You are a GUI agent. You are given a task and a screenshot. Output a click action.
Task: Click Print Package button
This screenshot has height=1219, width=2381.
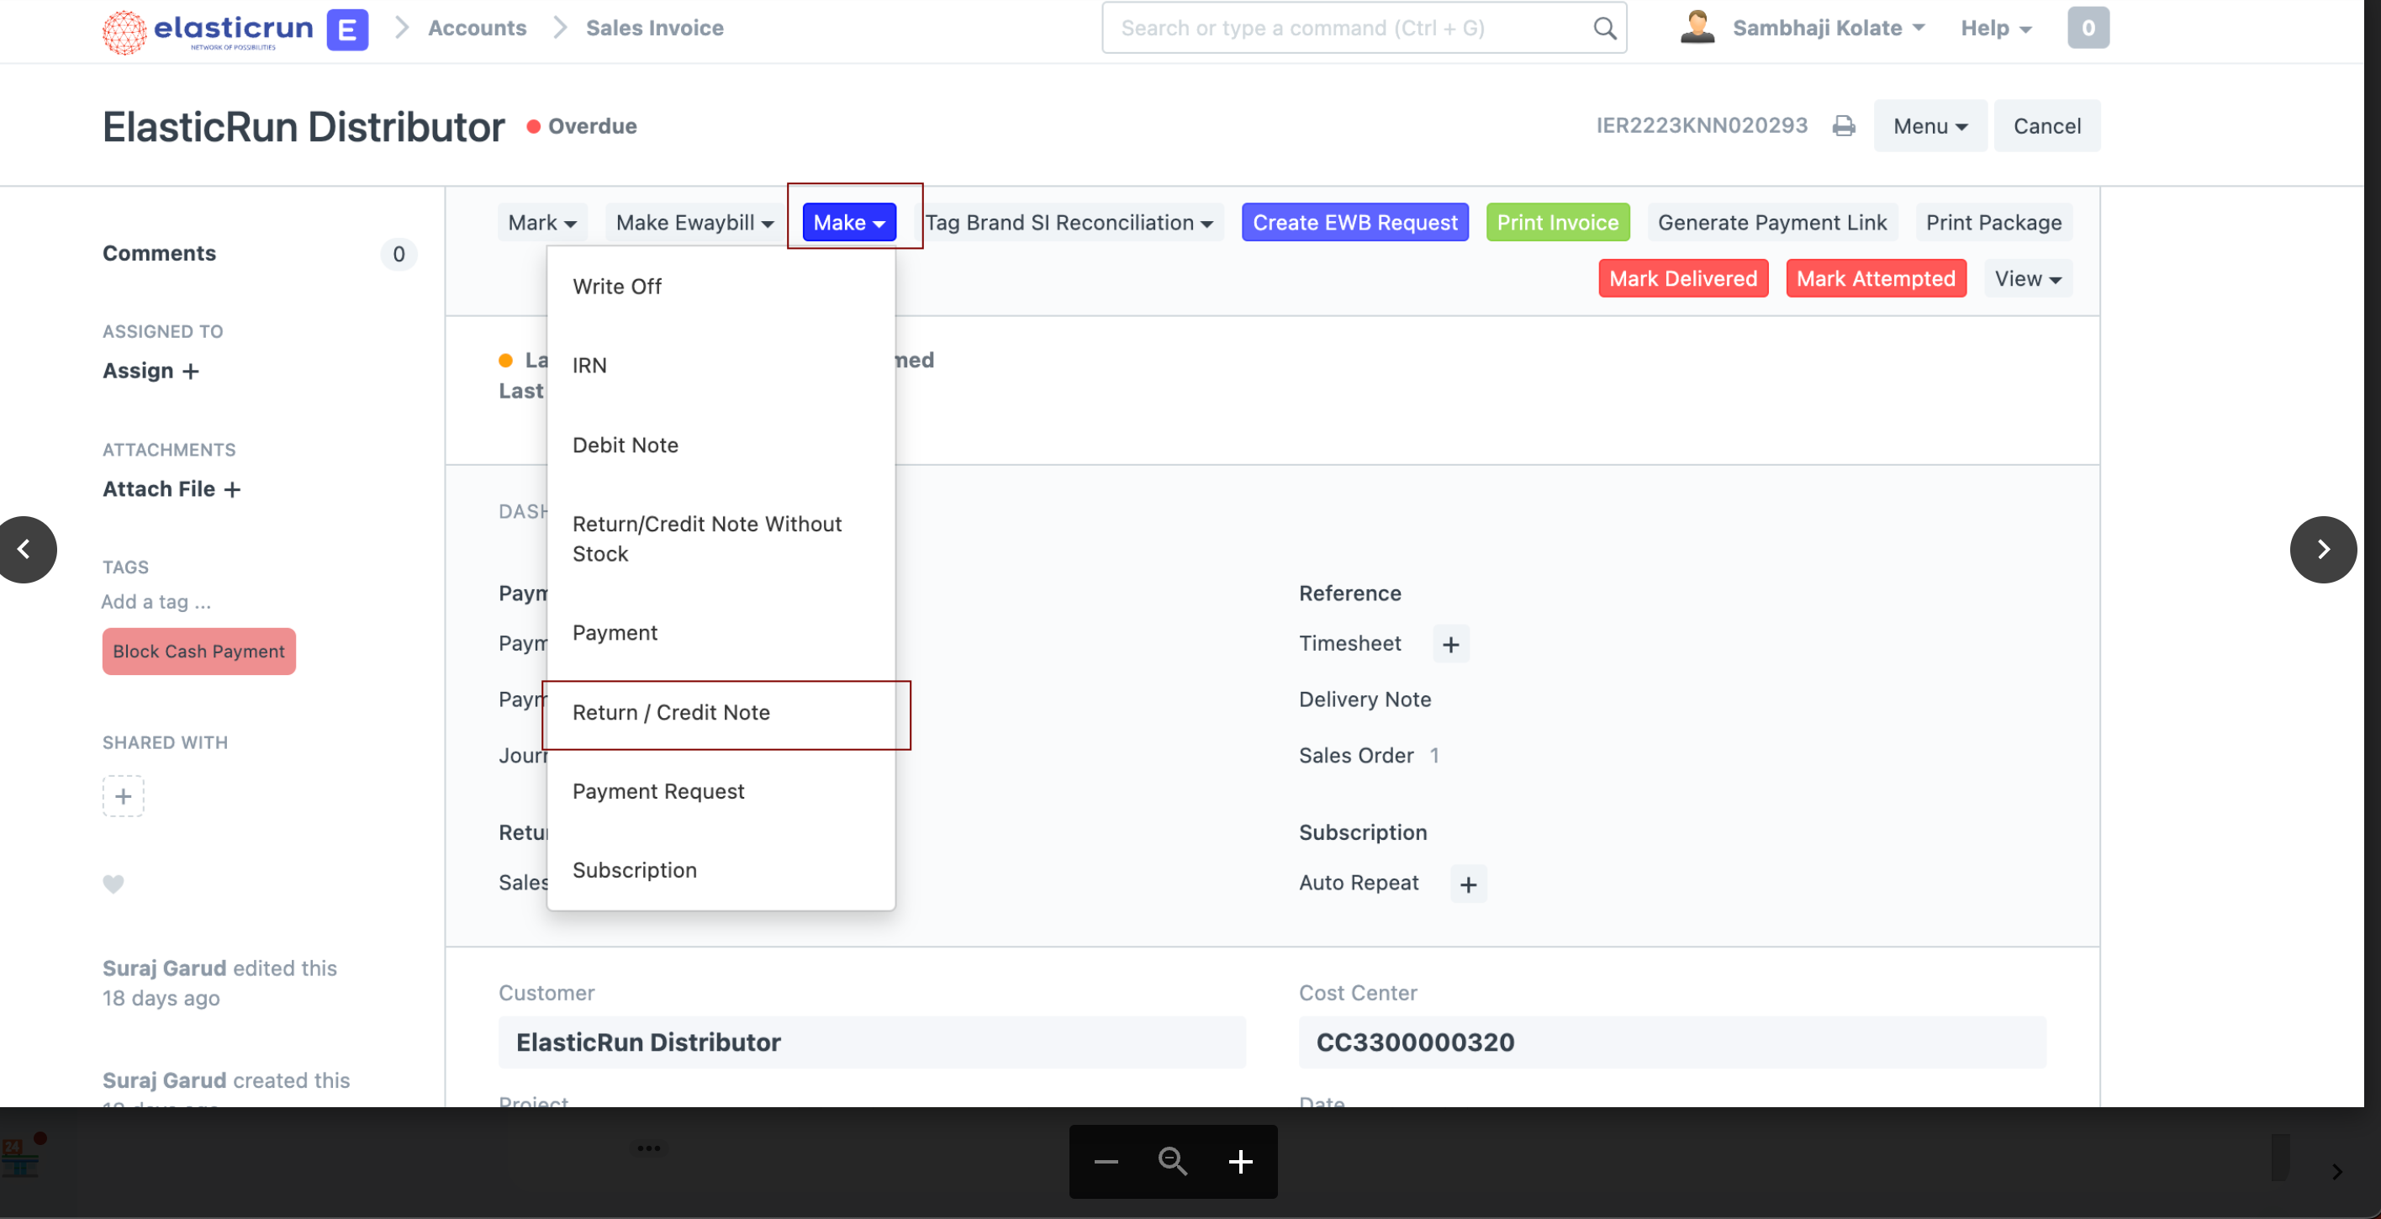1993,223
